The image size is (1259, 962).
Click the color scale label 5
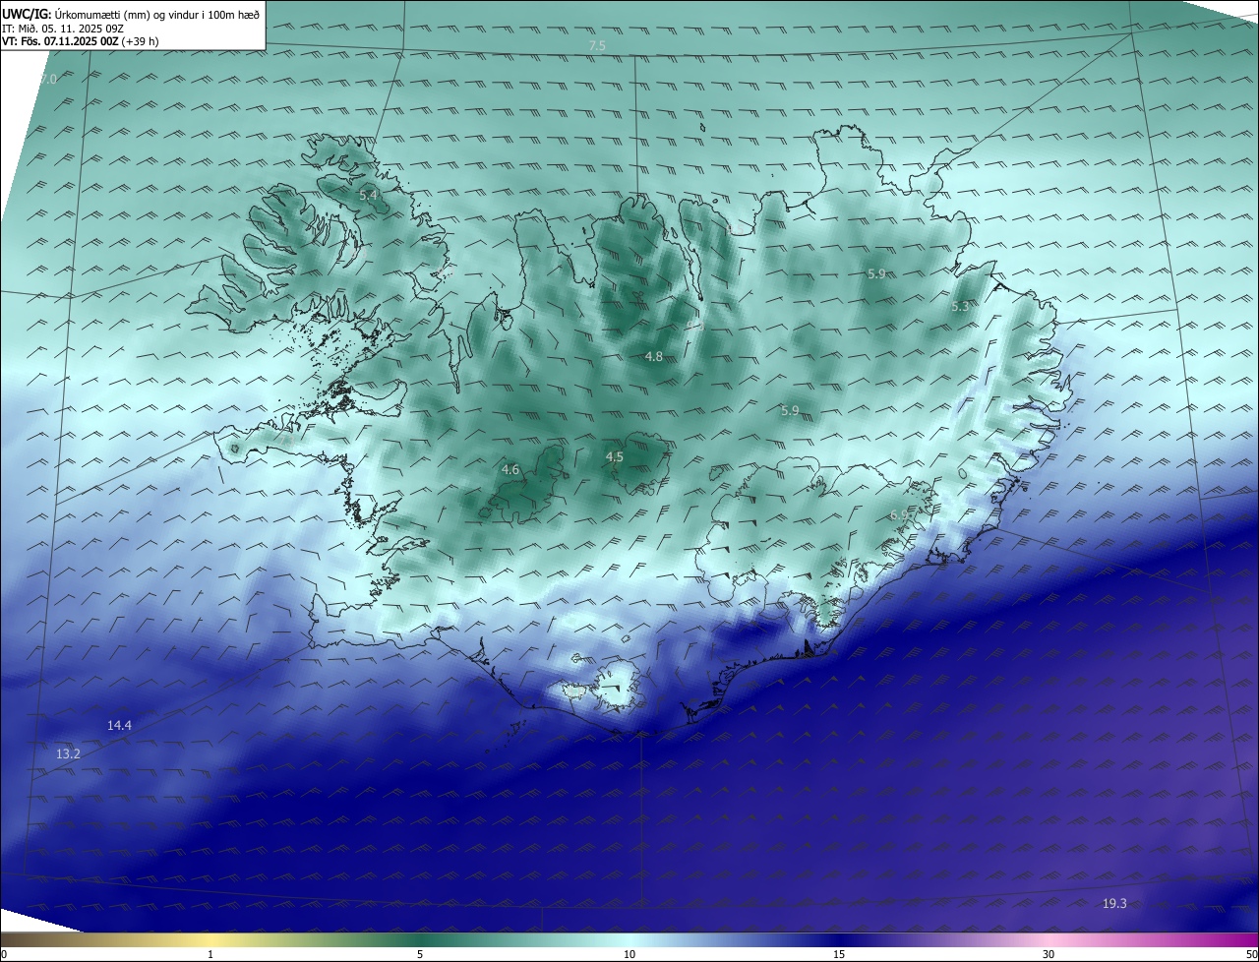click(420, 954)
